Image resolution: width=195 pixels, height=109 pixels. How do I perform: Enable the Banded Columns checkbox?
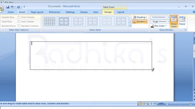(19, 26)
